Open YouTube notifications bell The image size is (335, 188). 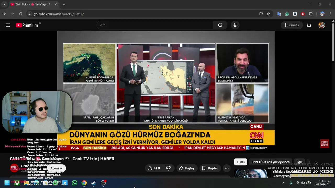pos(309,25)
